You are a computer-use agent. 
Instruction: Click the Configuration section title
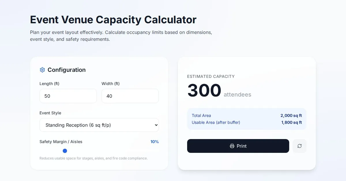coord(67,70)
